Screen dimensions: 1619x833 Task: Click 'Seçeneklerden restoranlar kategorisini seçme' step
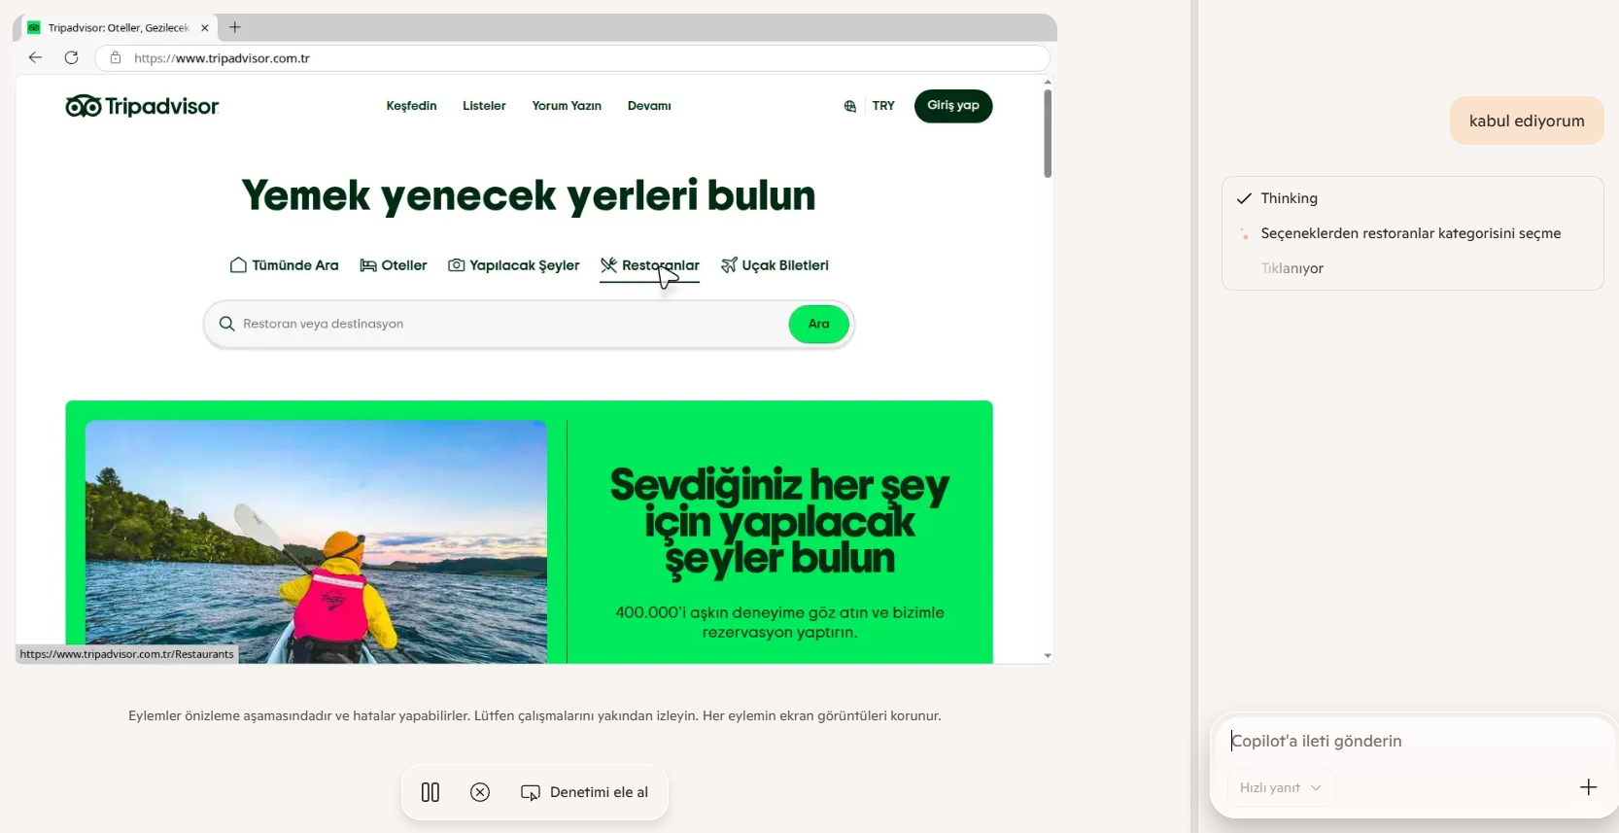pyautogui.click(x=1410, y=233)
